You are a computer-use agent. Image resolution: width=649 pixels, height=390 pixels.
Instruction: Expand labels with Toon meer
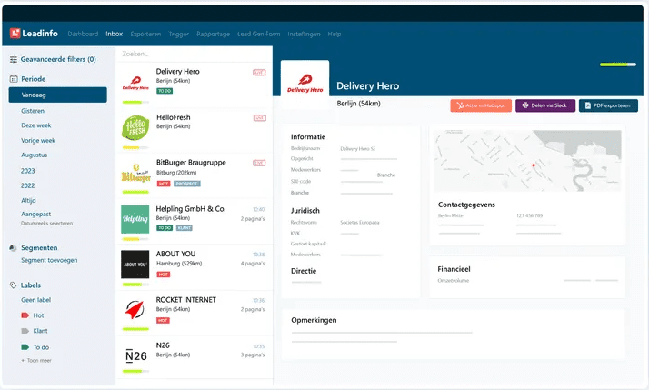point(36,361)
